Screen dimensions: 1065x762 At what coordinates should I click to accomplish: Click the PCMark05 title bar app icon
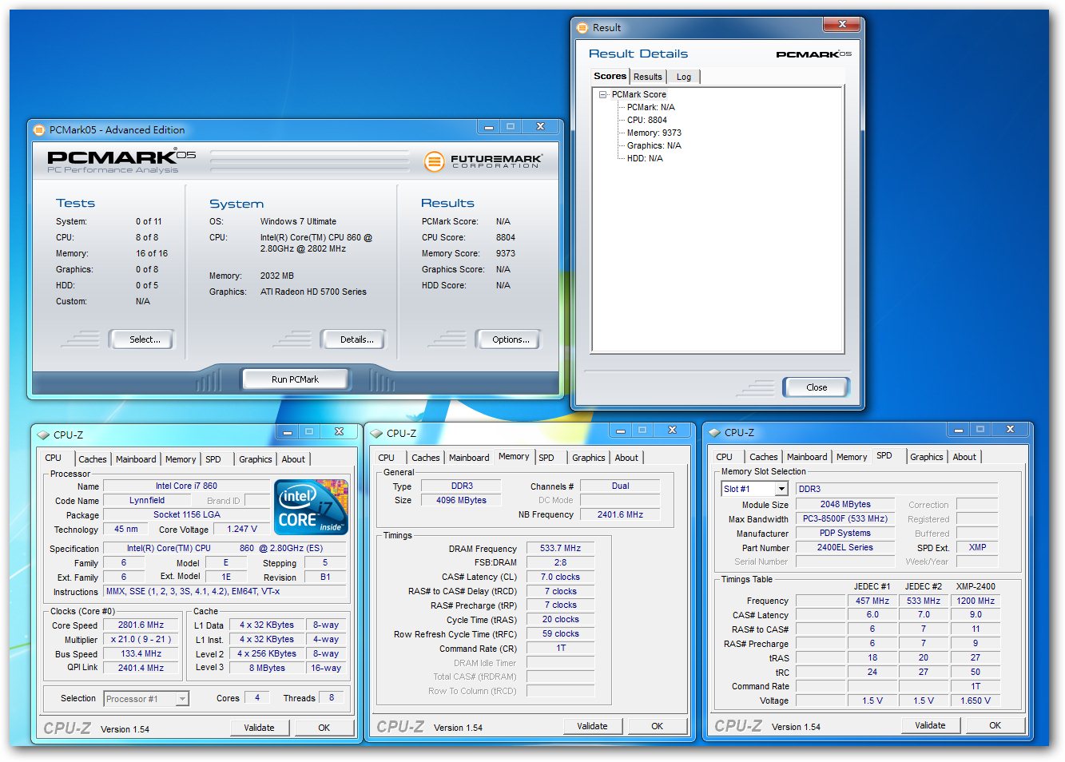click(39, 130)
